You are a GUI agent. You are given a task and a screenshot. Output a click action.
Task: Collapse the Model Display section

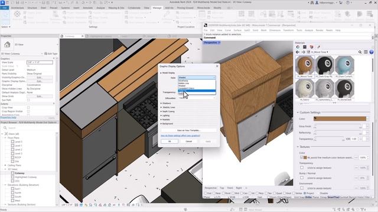tap(161, 73)
